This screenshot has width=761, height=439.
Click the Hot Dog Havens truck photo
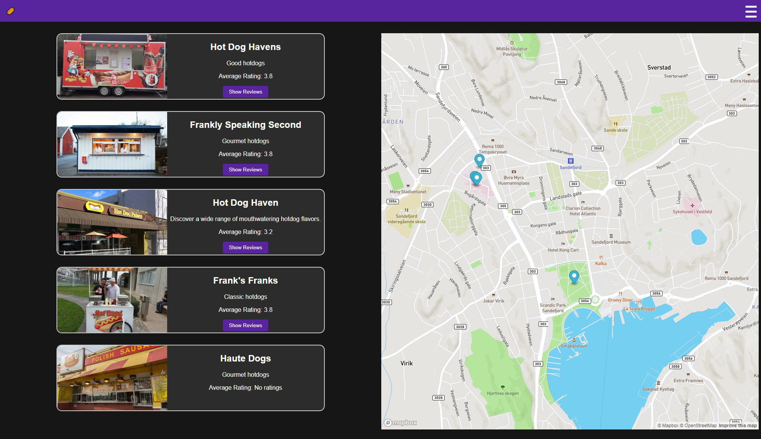[112, 66]
